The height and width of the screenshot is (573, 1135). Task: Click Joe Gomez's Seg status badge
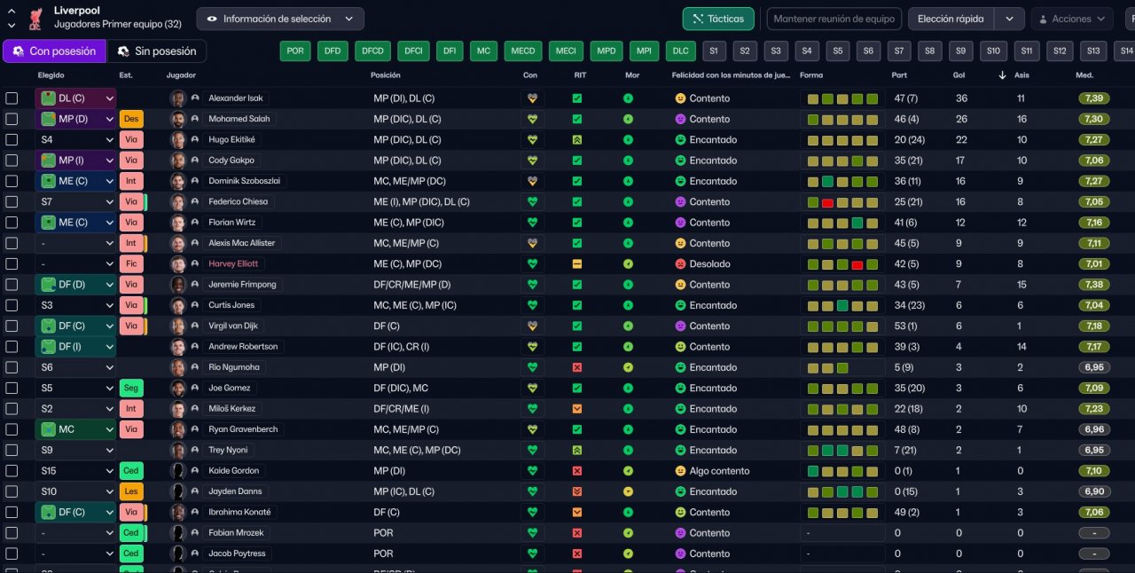[x=131, y=388]
